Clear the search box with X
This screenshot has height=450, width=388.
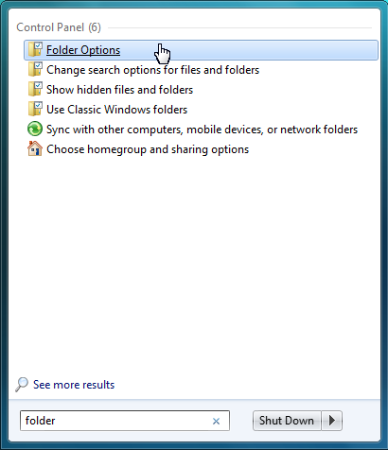point(216,421)
